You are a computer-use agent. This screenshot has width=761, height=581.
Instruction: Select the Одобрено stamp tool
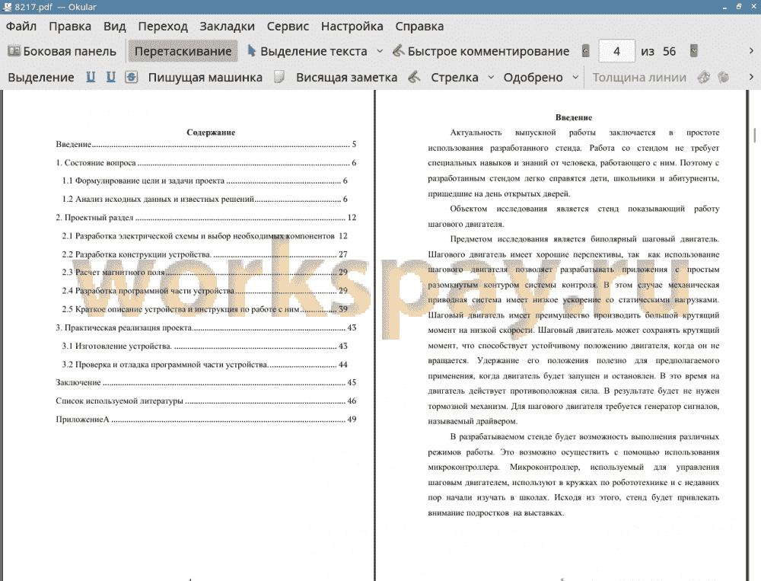click(x=533, y=77)
